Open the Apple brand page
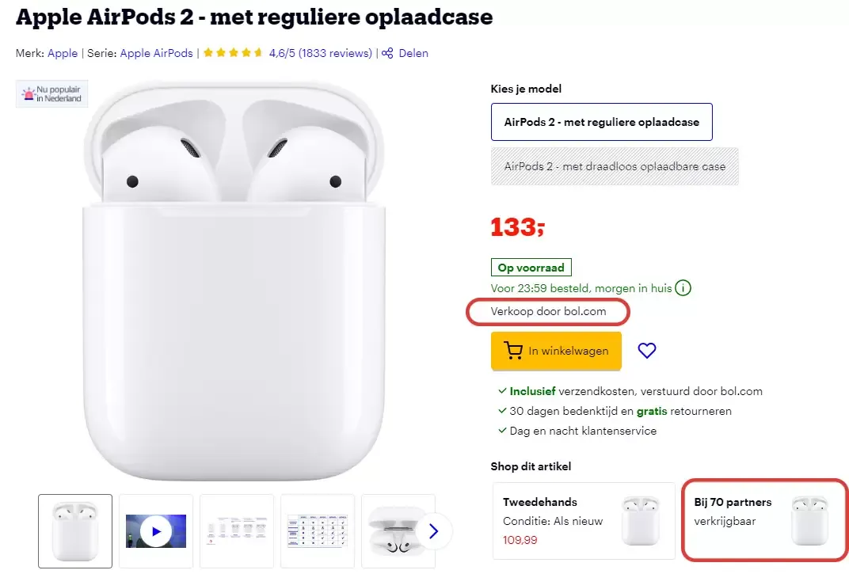The height and width of the screenshot is (574, 849). [x=63, y=53]
